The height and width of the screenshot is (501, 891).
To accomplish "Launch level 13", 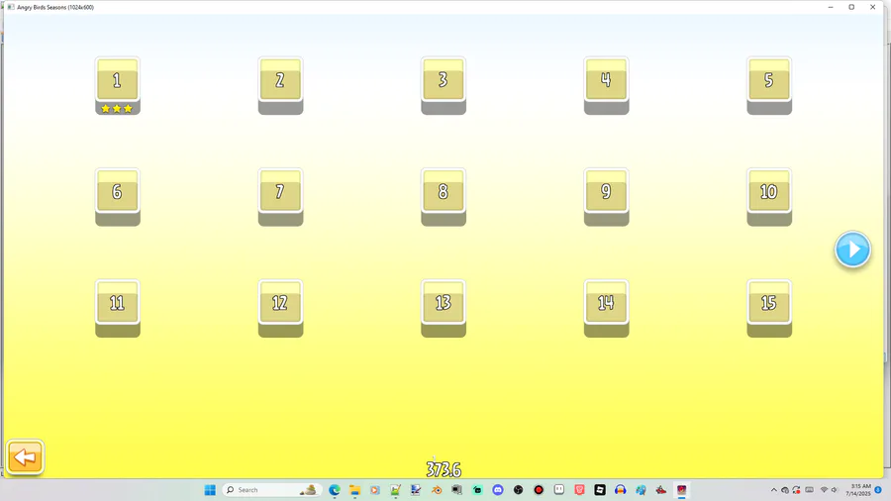I will [x=444, y=308].
